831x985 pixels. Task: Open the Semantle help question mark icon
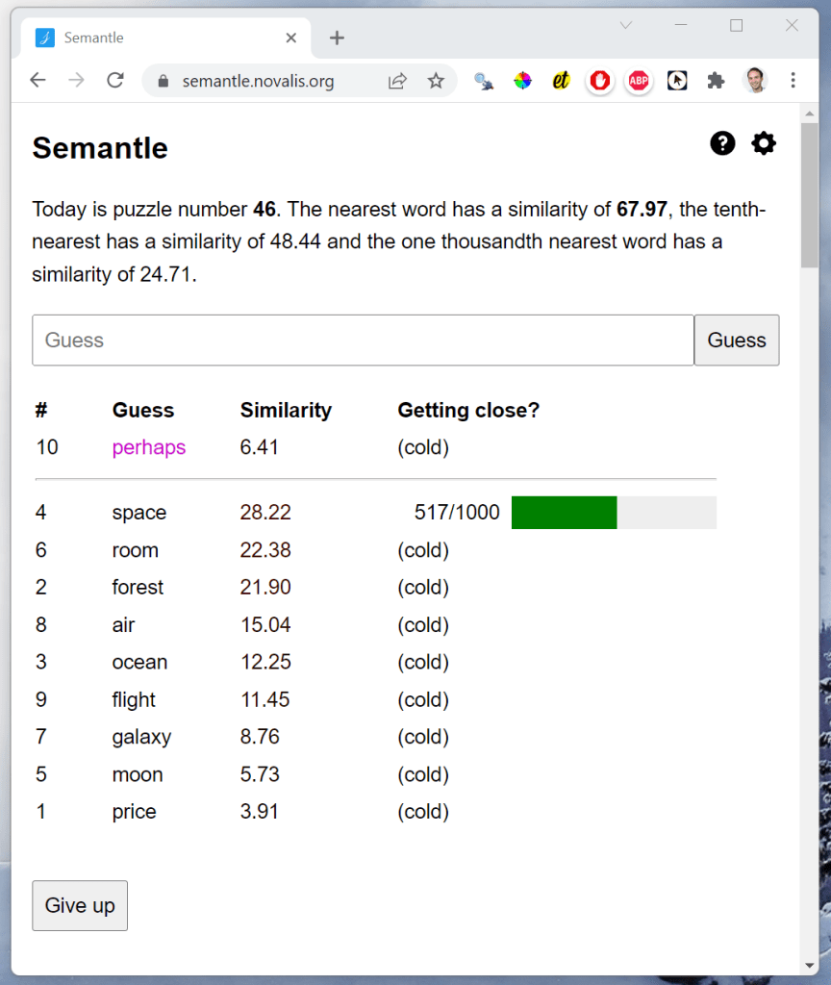click(722, 144)
